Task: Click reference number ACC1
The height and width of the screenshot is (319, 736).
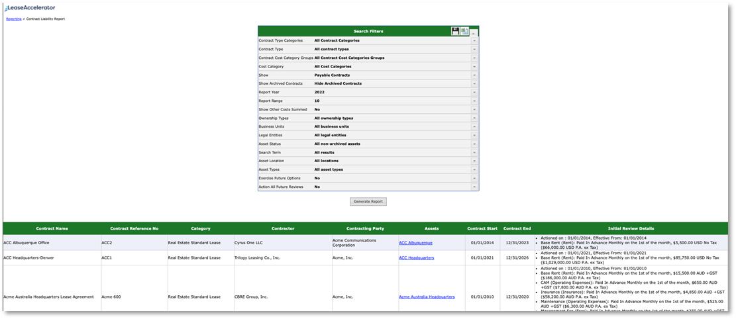Action: pos(107,258)
